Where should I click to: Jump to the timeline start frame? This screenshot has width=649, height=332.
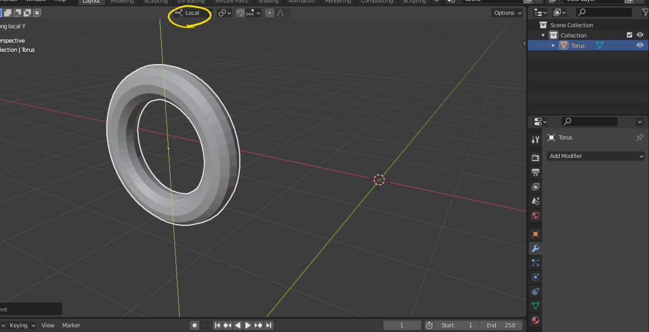(x=217, y=325)
